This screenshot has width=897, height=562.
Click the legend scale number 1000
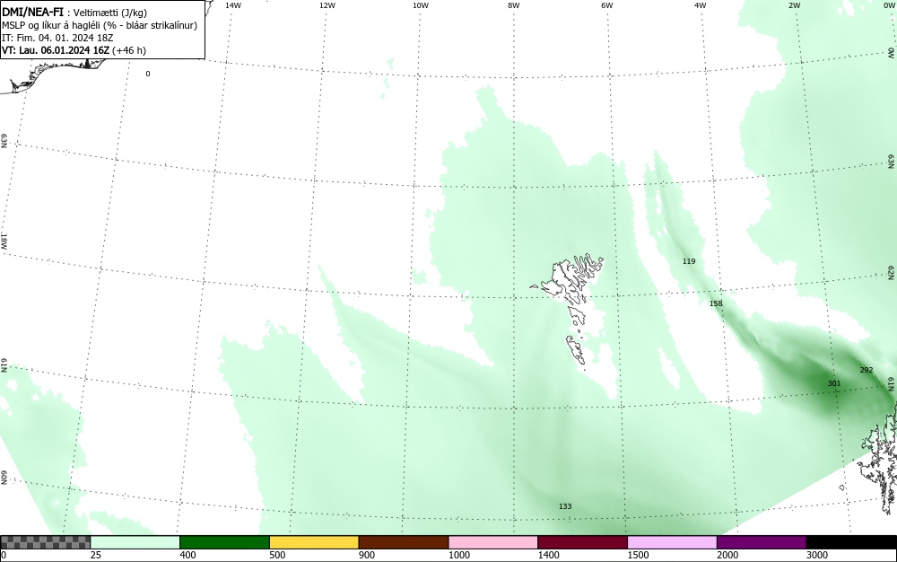point(458,555)
